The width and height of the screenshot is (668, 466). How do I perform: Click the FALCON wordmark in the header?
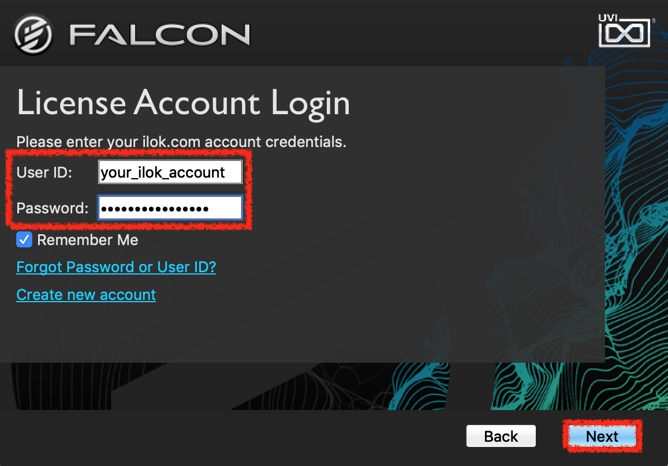pos(159,33)
